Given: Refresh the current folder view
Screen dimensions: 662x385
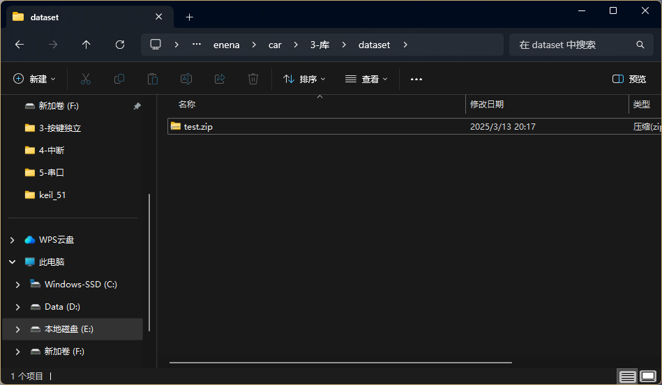Looking at the screenshot, I should click(120, 45).
